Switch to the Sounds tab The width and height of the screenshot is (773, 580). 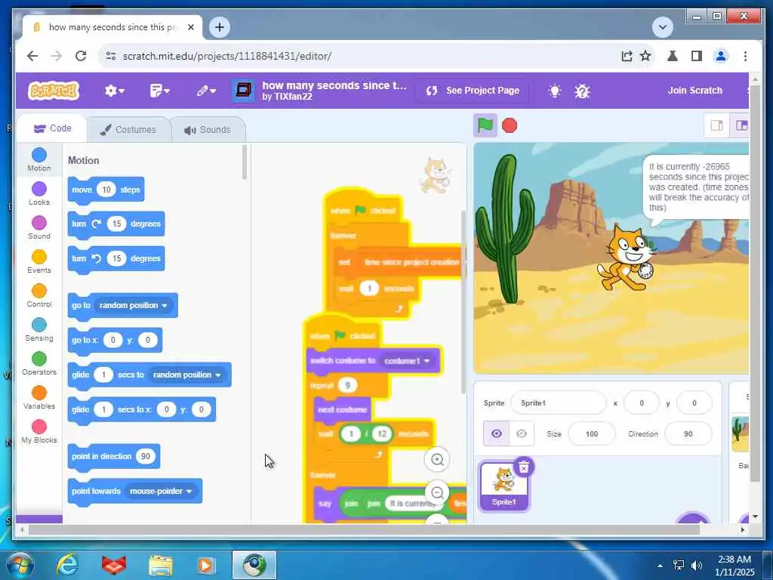pyautogui.click(x=207, y=130)
